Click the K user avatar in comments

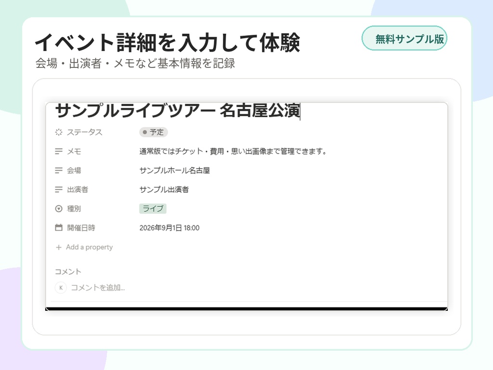click(61, 288)
